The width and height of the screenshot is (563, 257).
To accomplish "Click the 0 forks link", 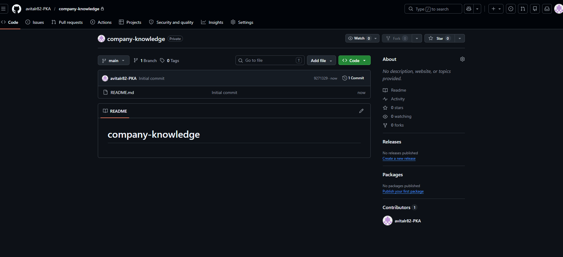I will coord(393,125).
